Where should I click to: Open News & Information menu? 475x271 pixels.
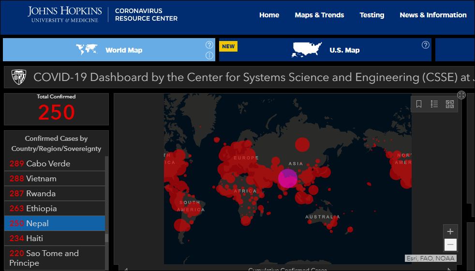point(433,15)
